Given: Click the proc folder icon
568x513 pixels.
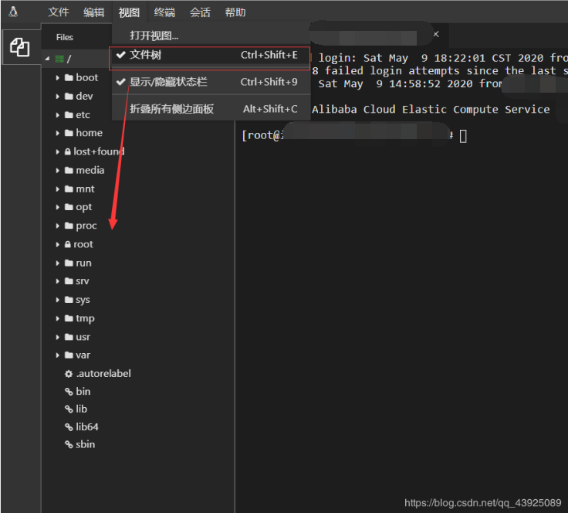Looking at the screenshot, I should click(69, 226).
